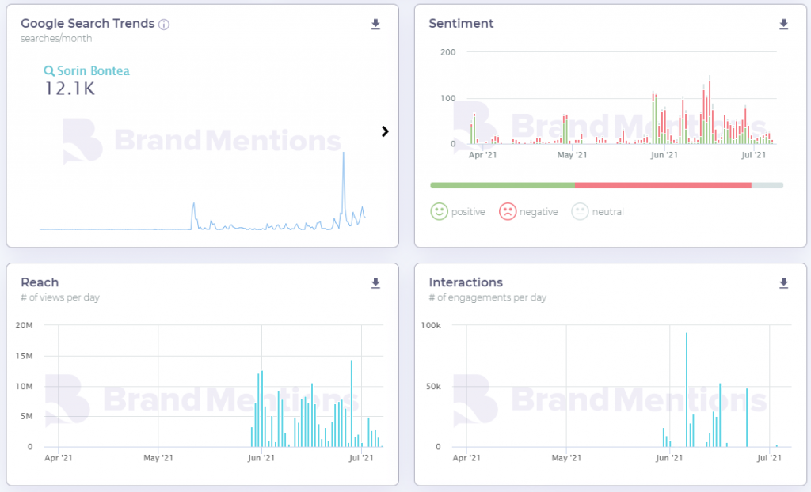Image resolution: width=811 pixels, height=492 pixels.
Task: Download the Reach chart data
Action: click(x=376, y=283)
